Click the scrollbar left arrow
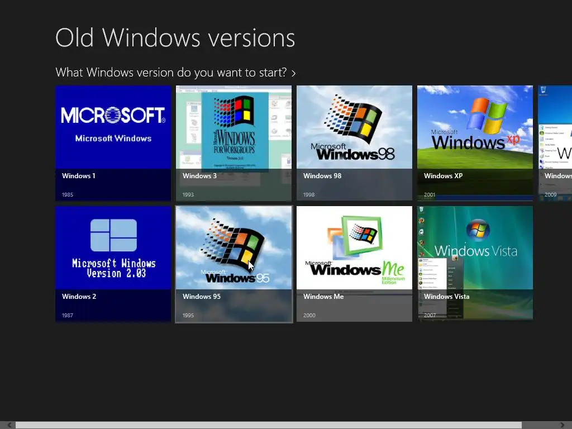572x429 pixels. coord(9,425)
